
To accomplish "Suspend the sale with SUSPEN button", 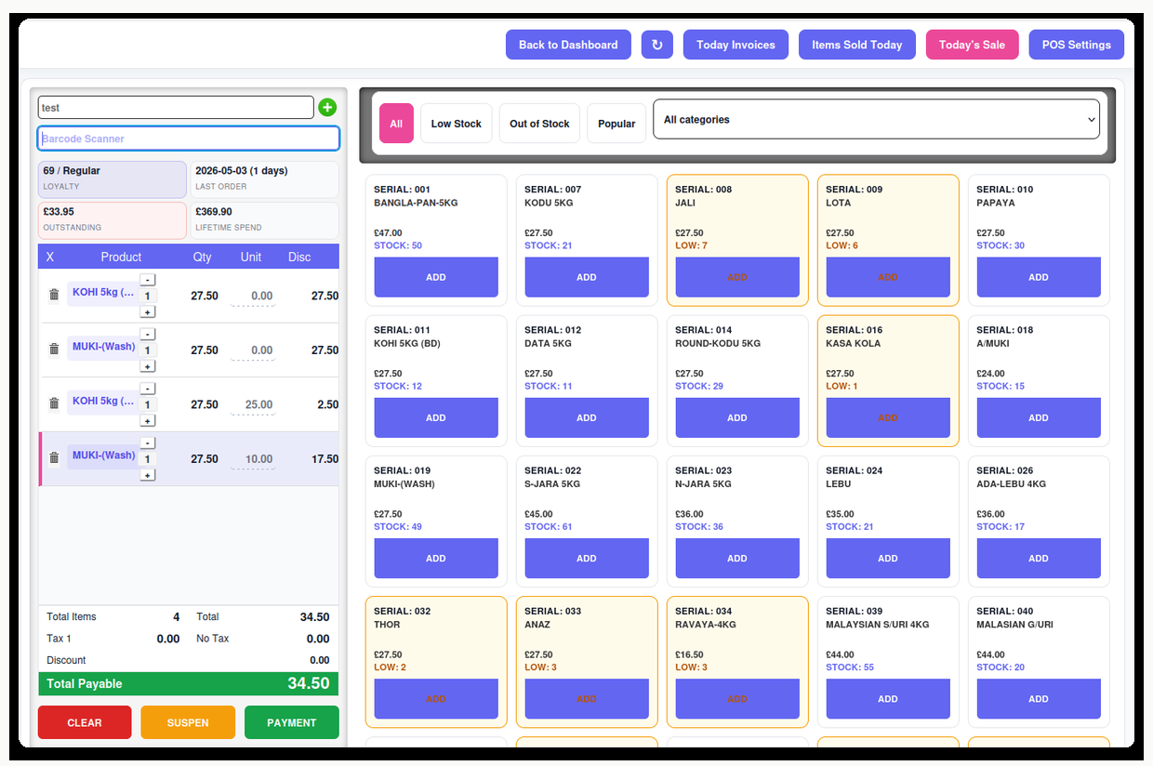I will [188, 722].
